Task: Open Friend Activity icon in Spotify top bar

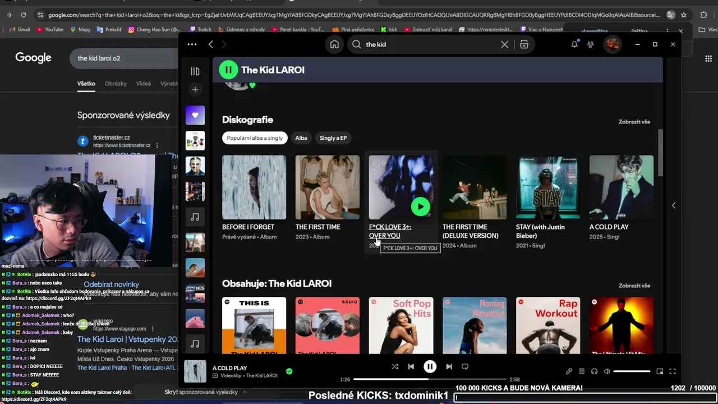Action: [x=590, y=44]
